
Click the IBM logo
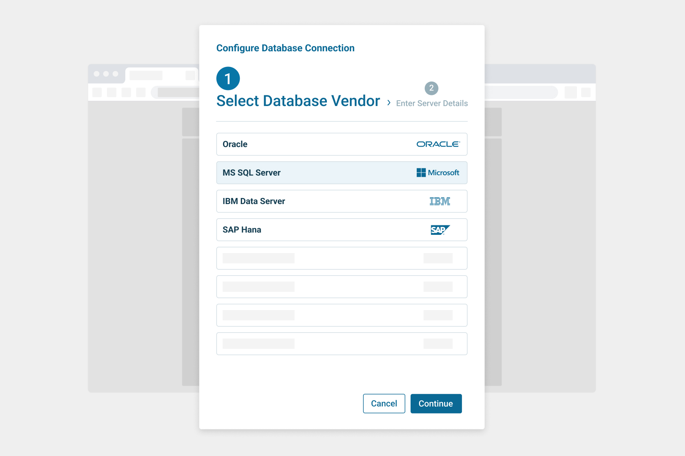440,201
